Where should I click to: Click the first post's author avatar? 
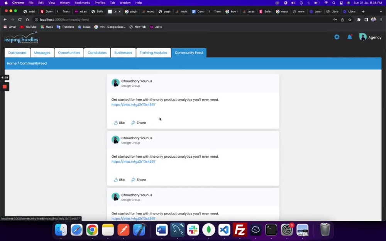click(115, 83)
